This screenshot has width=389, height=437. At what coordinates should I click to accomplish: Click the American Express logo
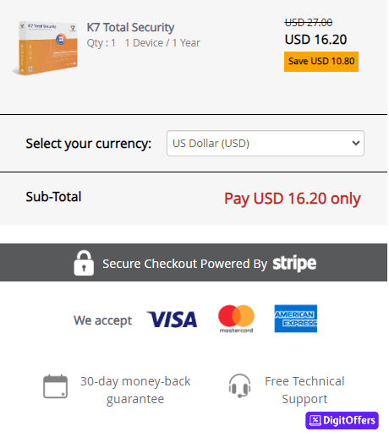pyautogui.click(x=296, y=319)
